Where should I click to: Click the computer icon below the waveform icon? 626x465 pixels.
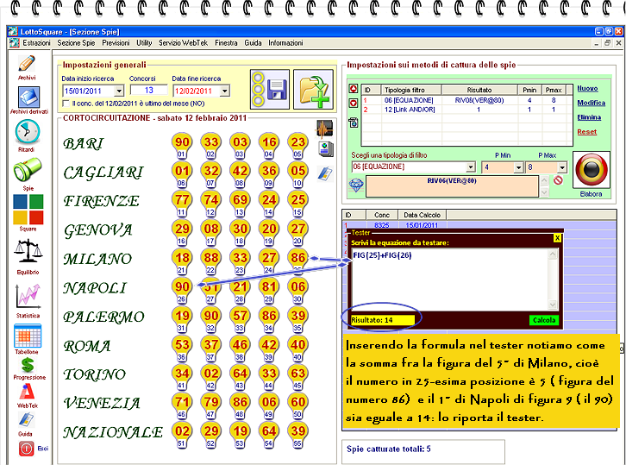[x=326, y=148]
